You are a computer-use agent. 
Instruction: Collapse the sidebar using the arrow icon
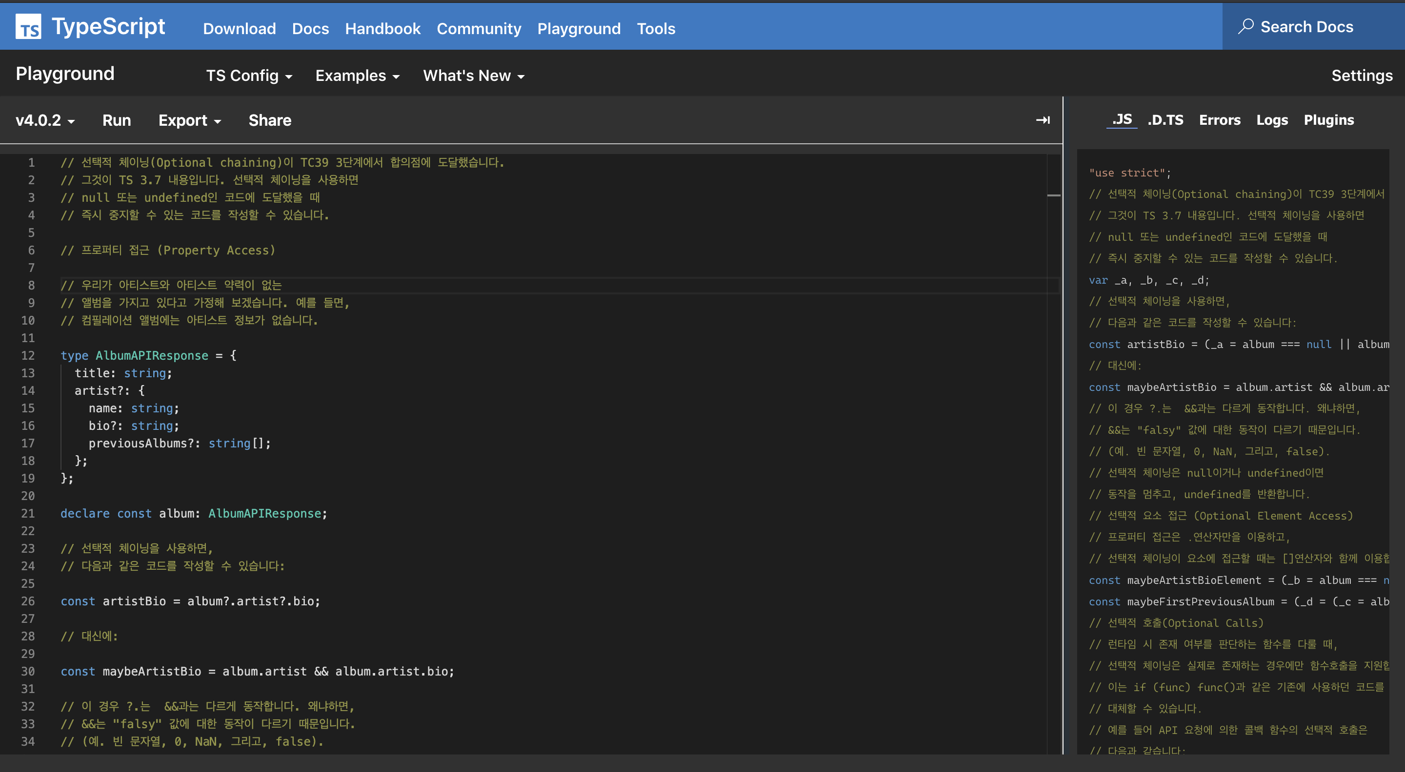[x=1043, y=120]
